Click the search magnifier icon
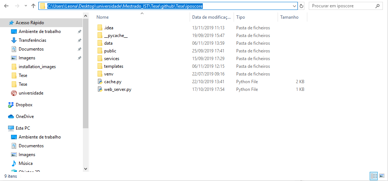The height and width of the screenshot is (181, 388). [378, 6]
